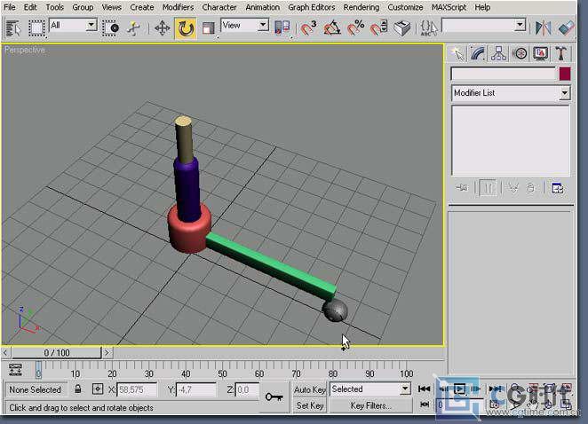
Task: Click the object name field
Action: 504,75
